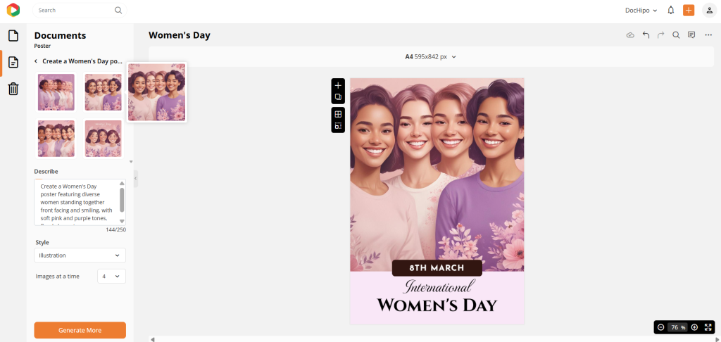Click the cloud save status icon

pos(630,35)
